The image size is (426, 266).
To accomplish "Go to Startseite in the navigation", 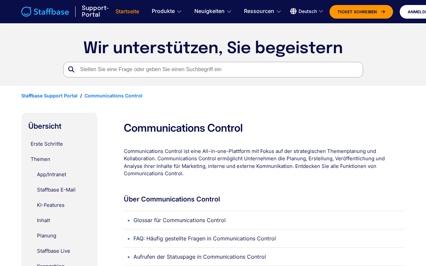I will 127,11.
